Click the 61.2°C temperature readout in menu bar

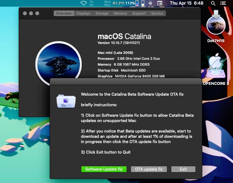click(x=119, y=3)
